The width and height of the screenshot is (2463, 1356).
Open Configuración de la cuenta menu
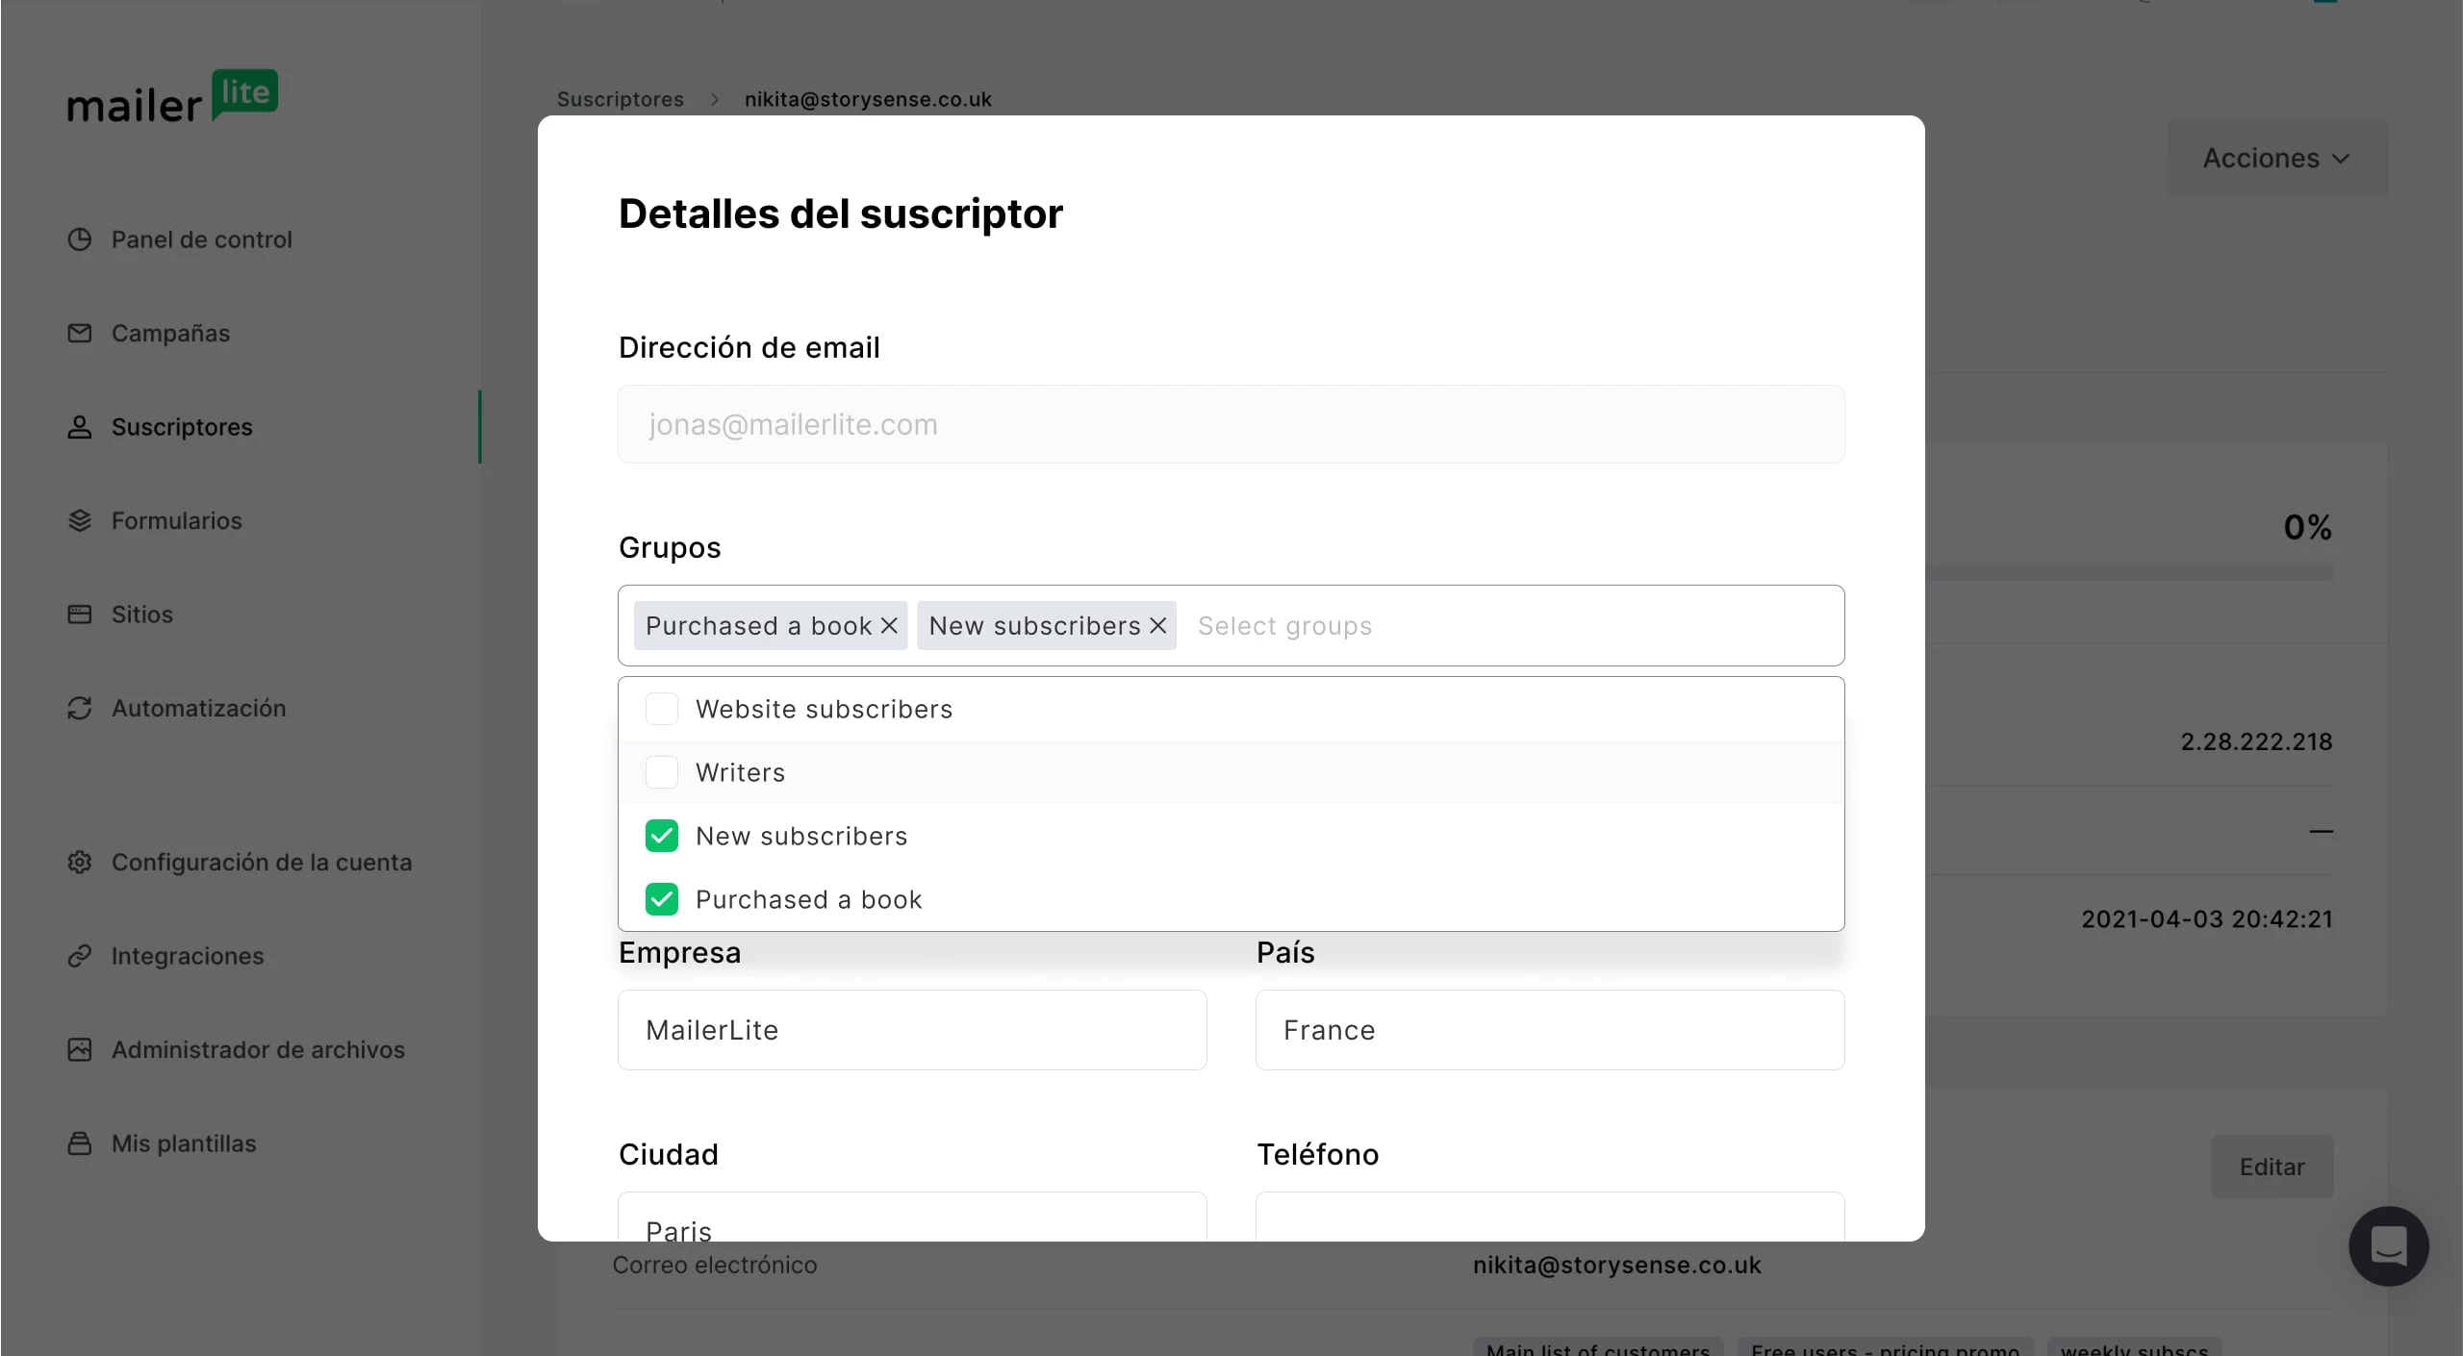[x=261, y=862]
